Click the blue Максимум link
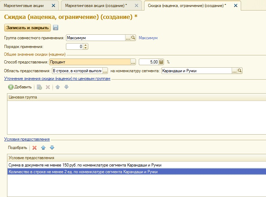266x197 pixels. click(148, 38)
